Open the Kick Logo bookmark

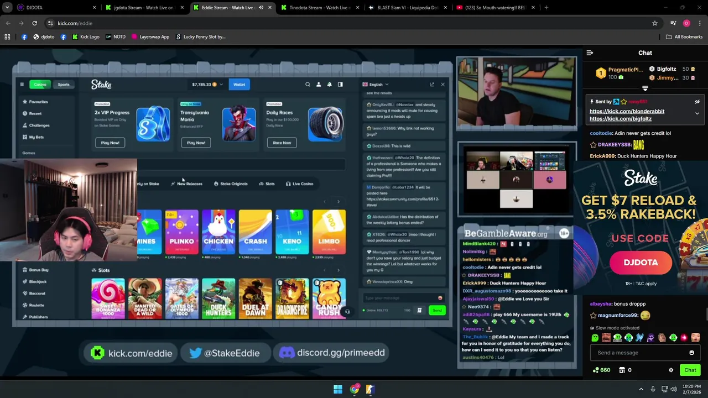click(85, 37)
